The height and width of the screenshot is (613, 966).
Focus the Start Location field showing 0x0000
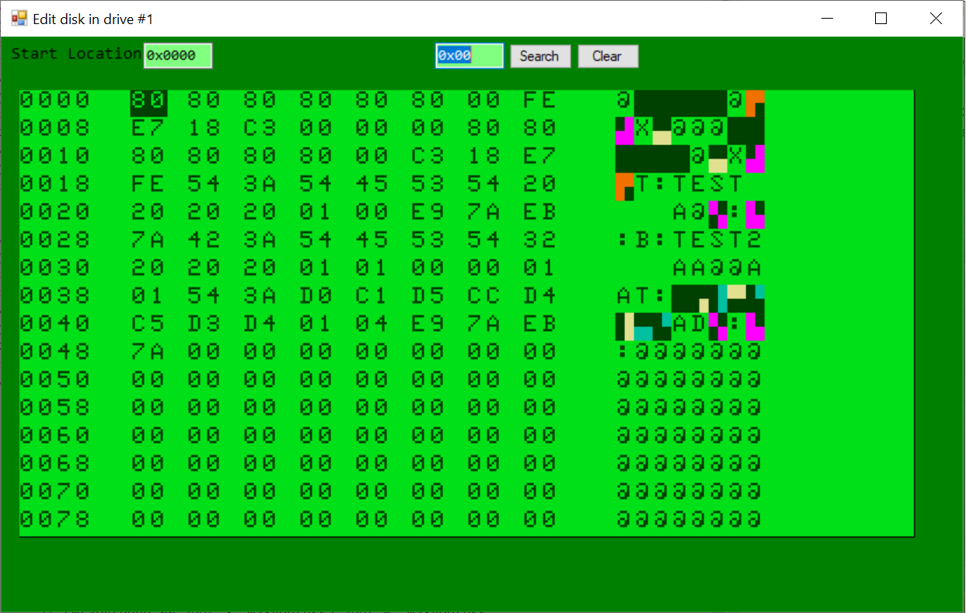178,56
